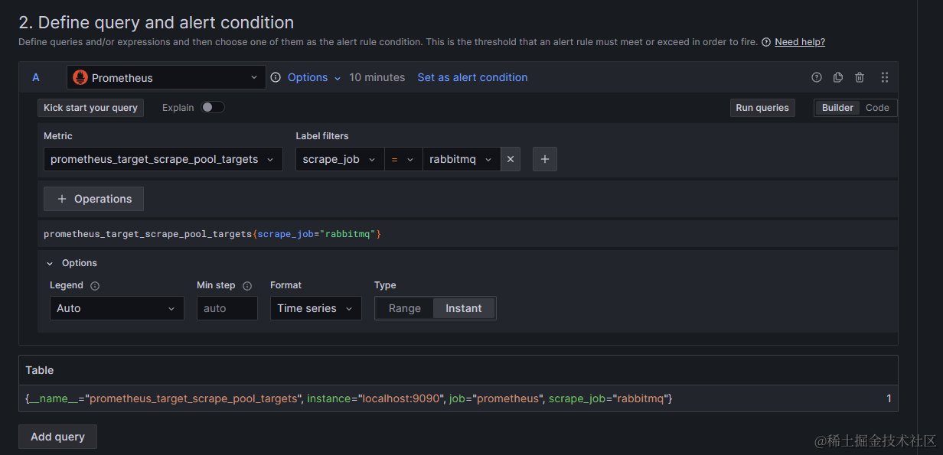943x455 pixels.
Task: Click Set as alert condition link
Action: point(472,77)
